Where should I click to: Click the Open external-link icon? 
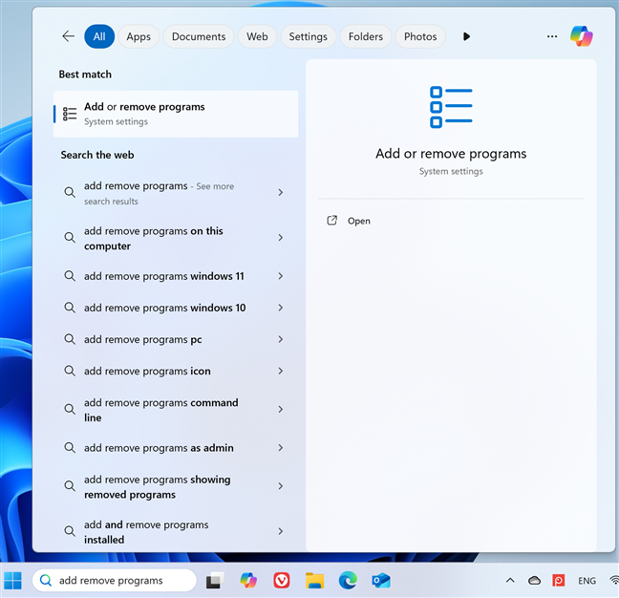click(332, 221)
